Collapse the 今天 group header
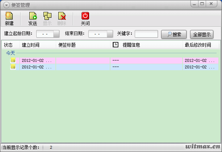The width and height of the screenshot is (222, 152). 11,53
